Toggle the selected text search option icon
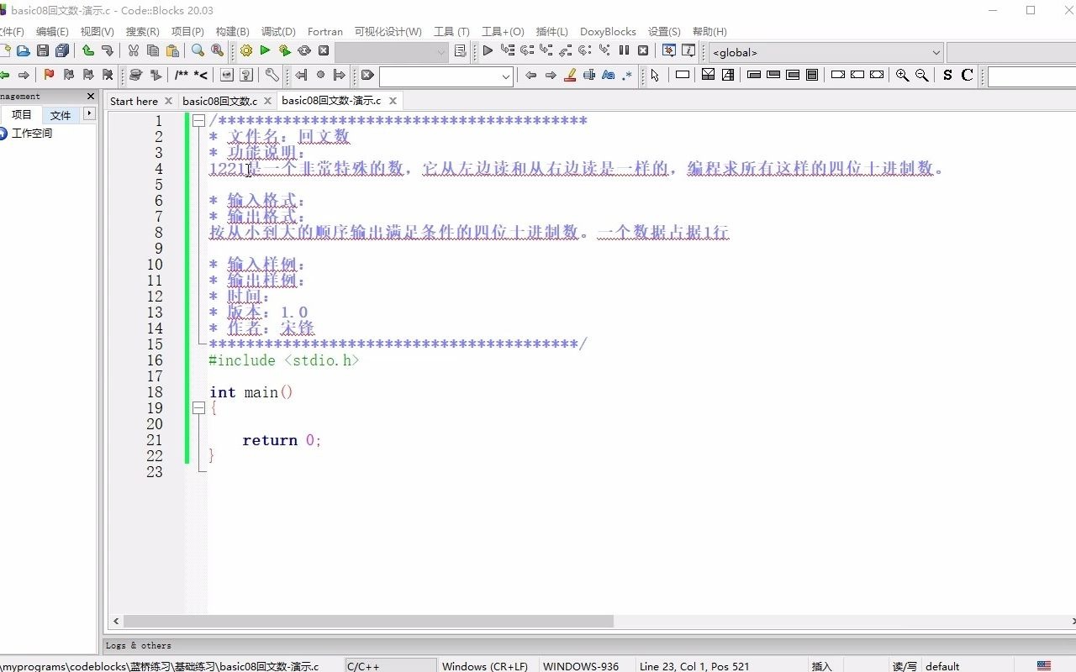Screen dimensions: 1076x672 point(589,75)
